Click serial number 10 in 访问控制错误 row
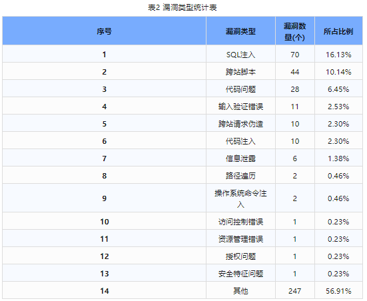The width and height of the screenshot is (367, 301). [105, 222]
